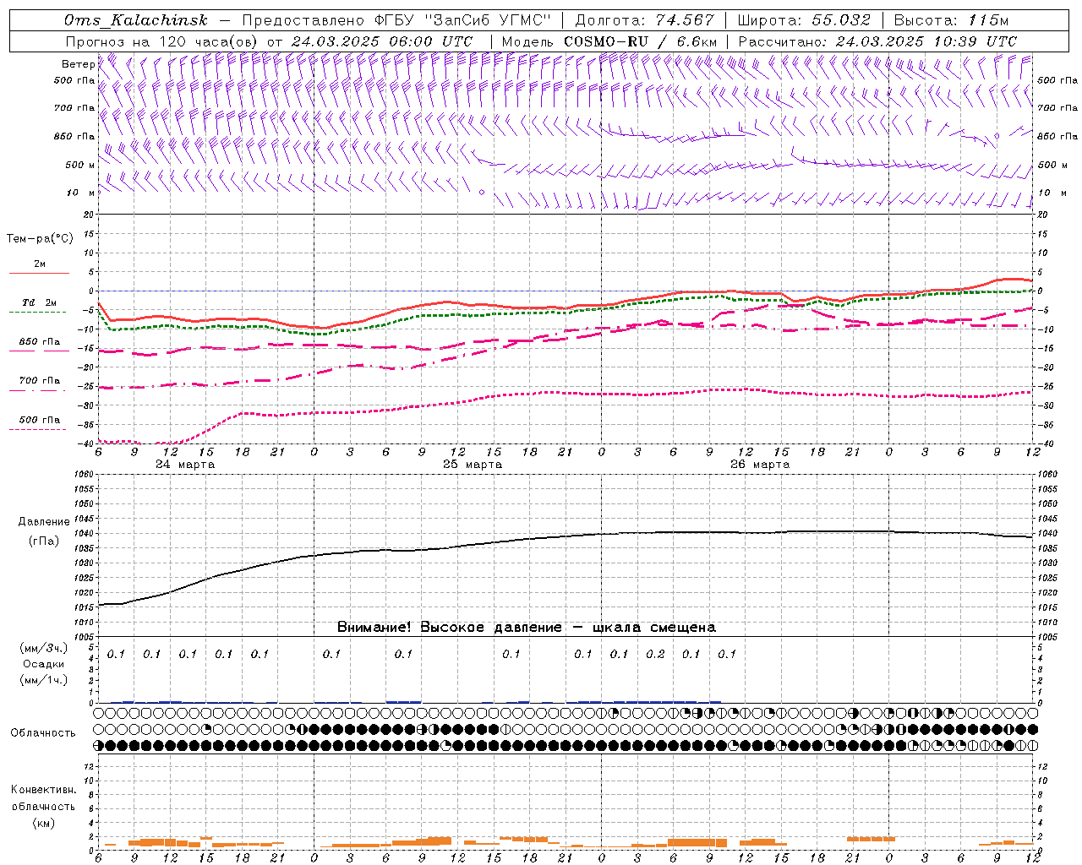
Task: Click the Тем-ра(°C) temperature axis title
Action: point(40,239)
